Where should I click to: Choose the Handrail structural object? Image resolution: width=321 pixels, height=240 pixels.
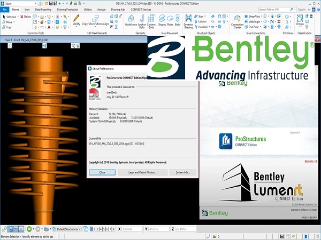click(201, 27)
